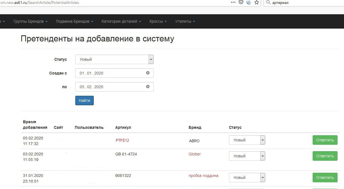Open the Подмена Брендов menu
Viewport: 344px width, 189px height.
[74, 21]
